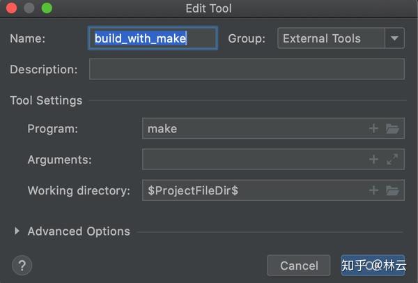The width and height of the screenshot is (418, 283).
Task: Focus the empty Description field
Action: (x=247, y=69)
